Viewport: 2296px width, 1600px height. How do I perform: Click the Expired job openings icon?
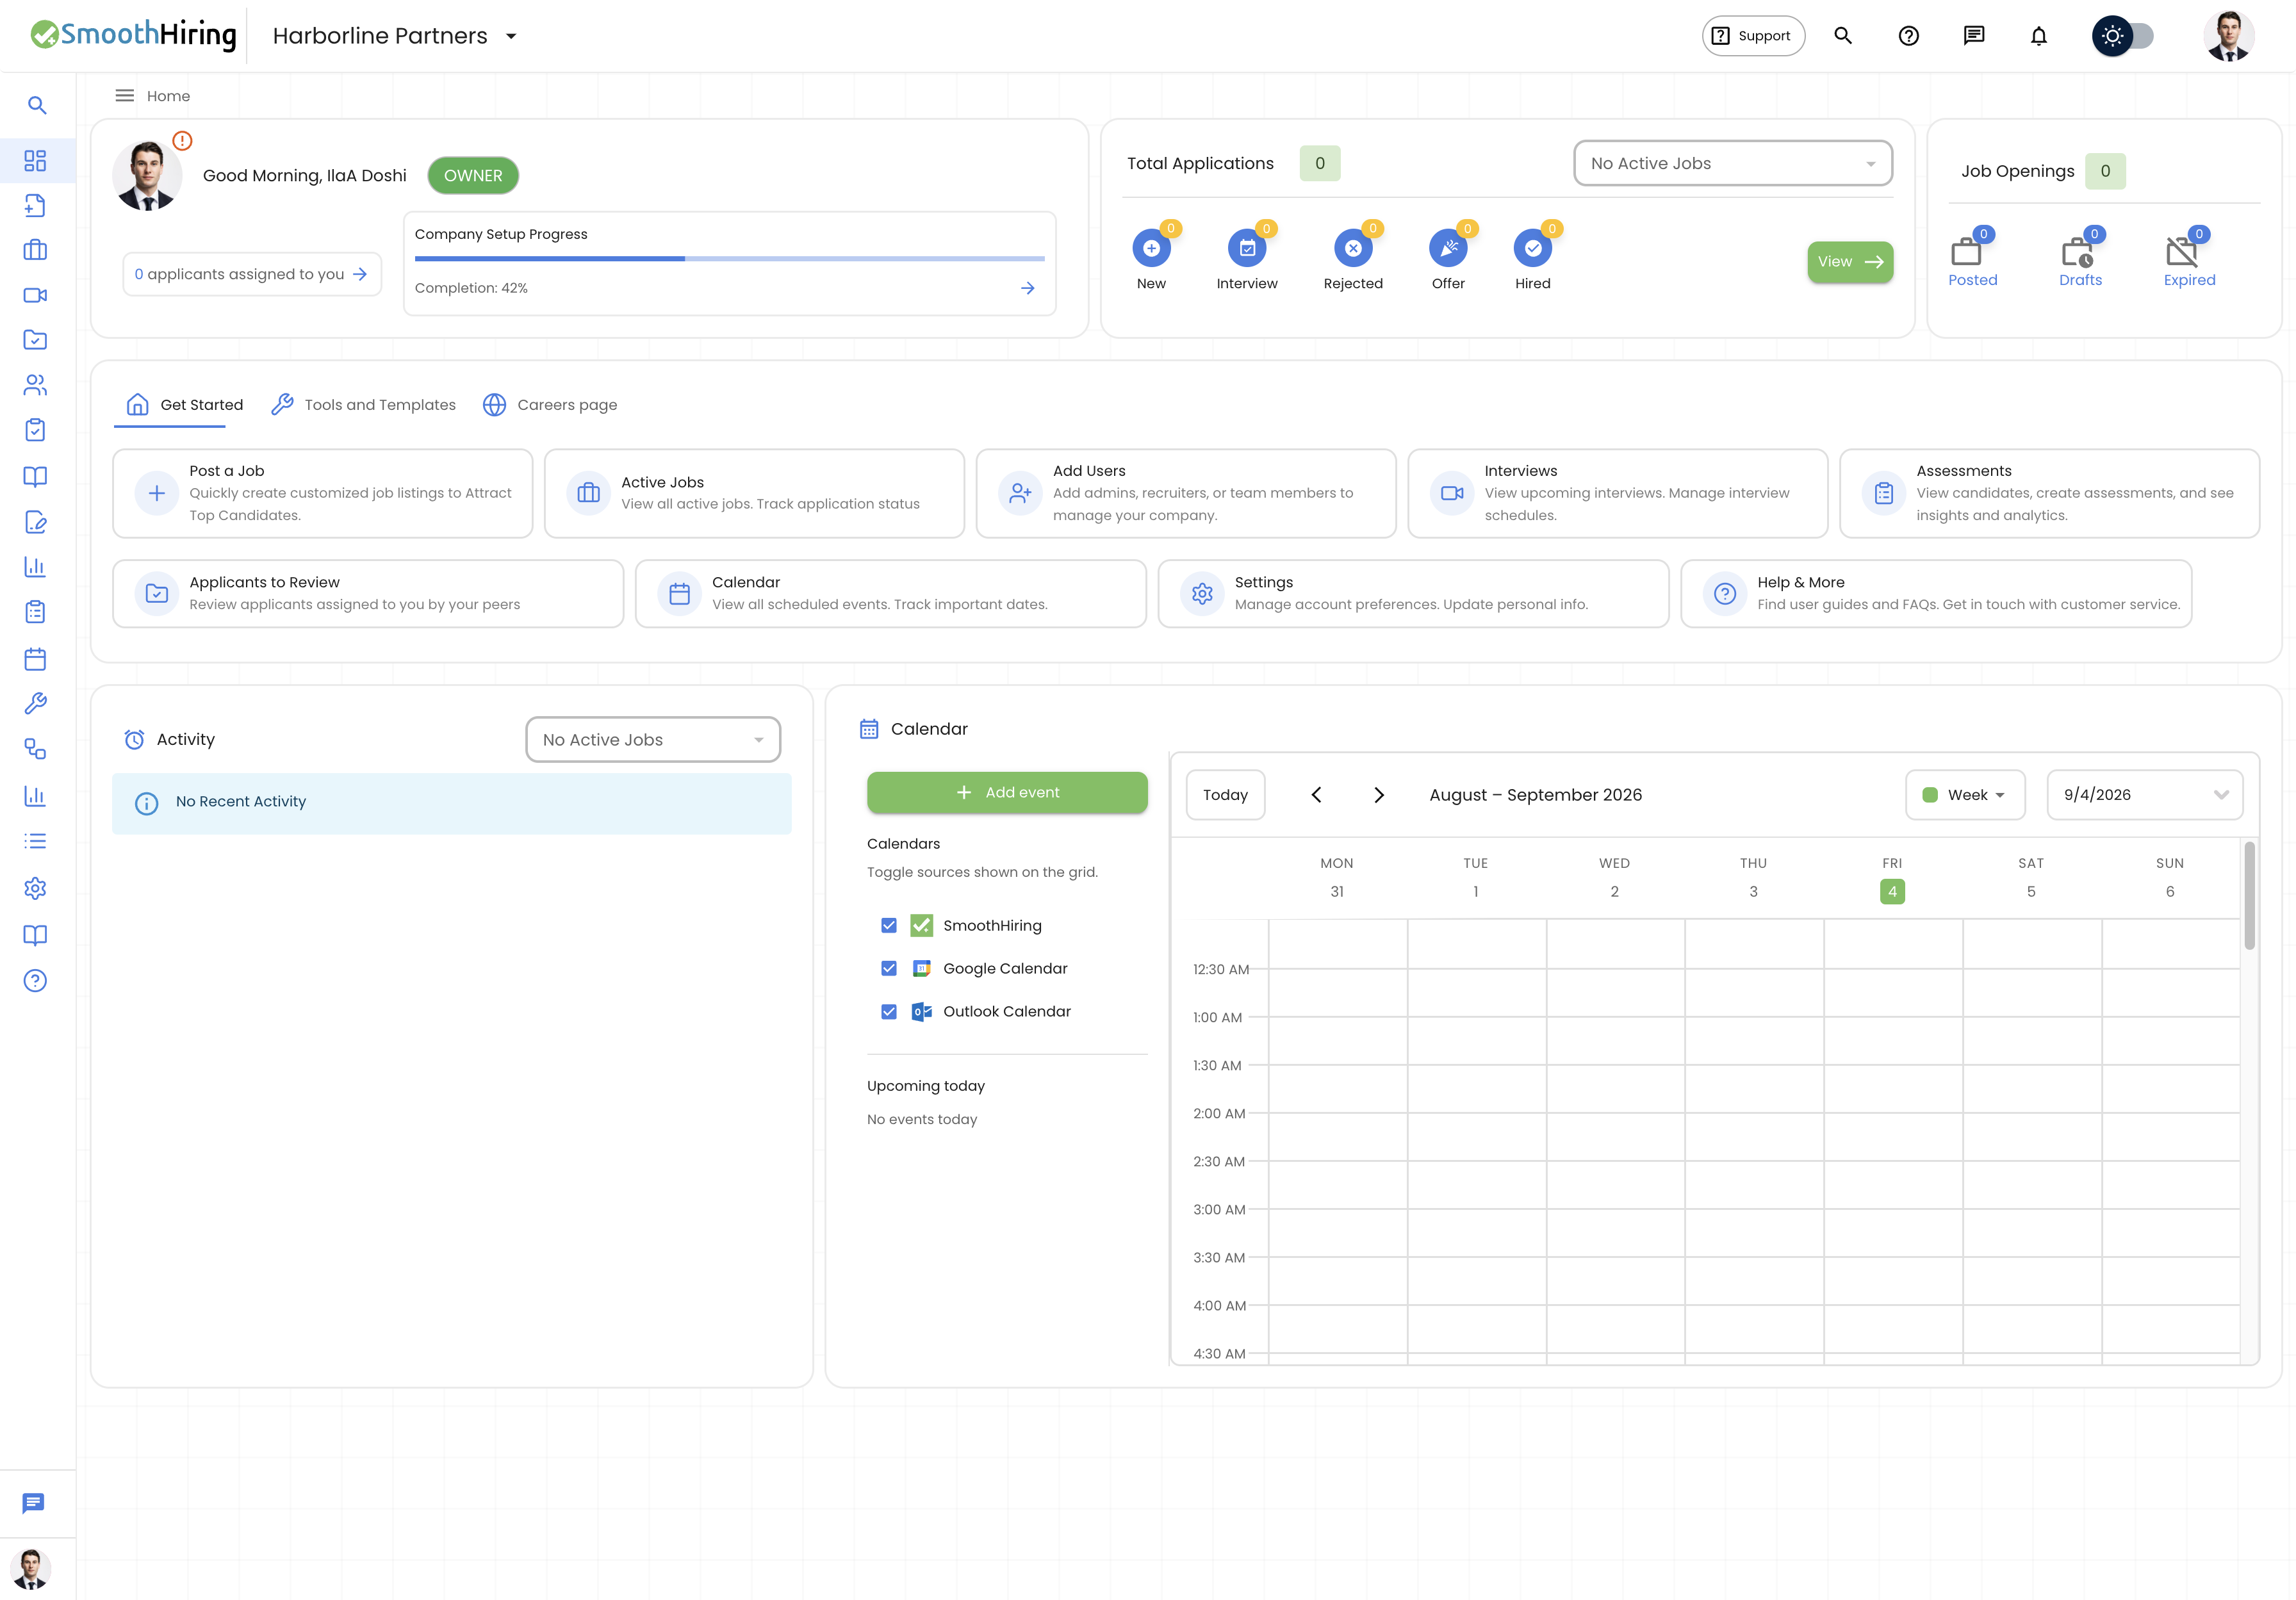coord(2181,251)
